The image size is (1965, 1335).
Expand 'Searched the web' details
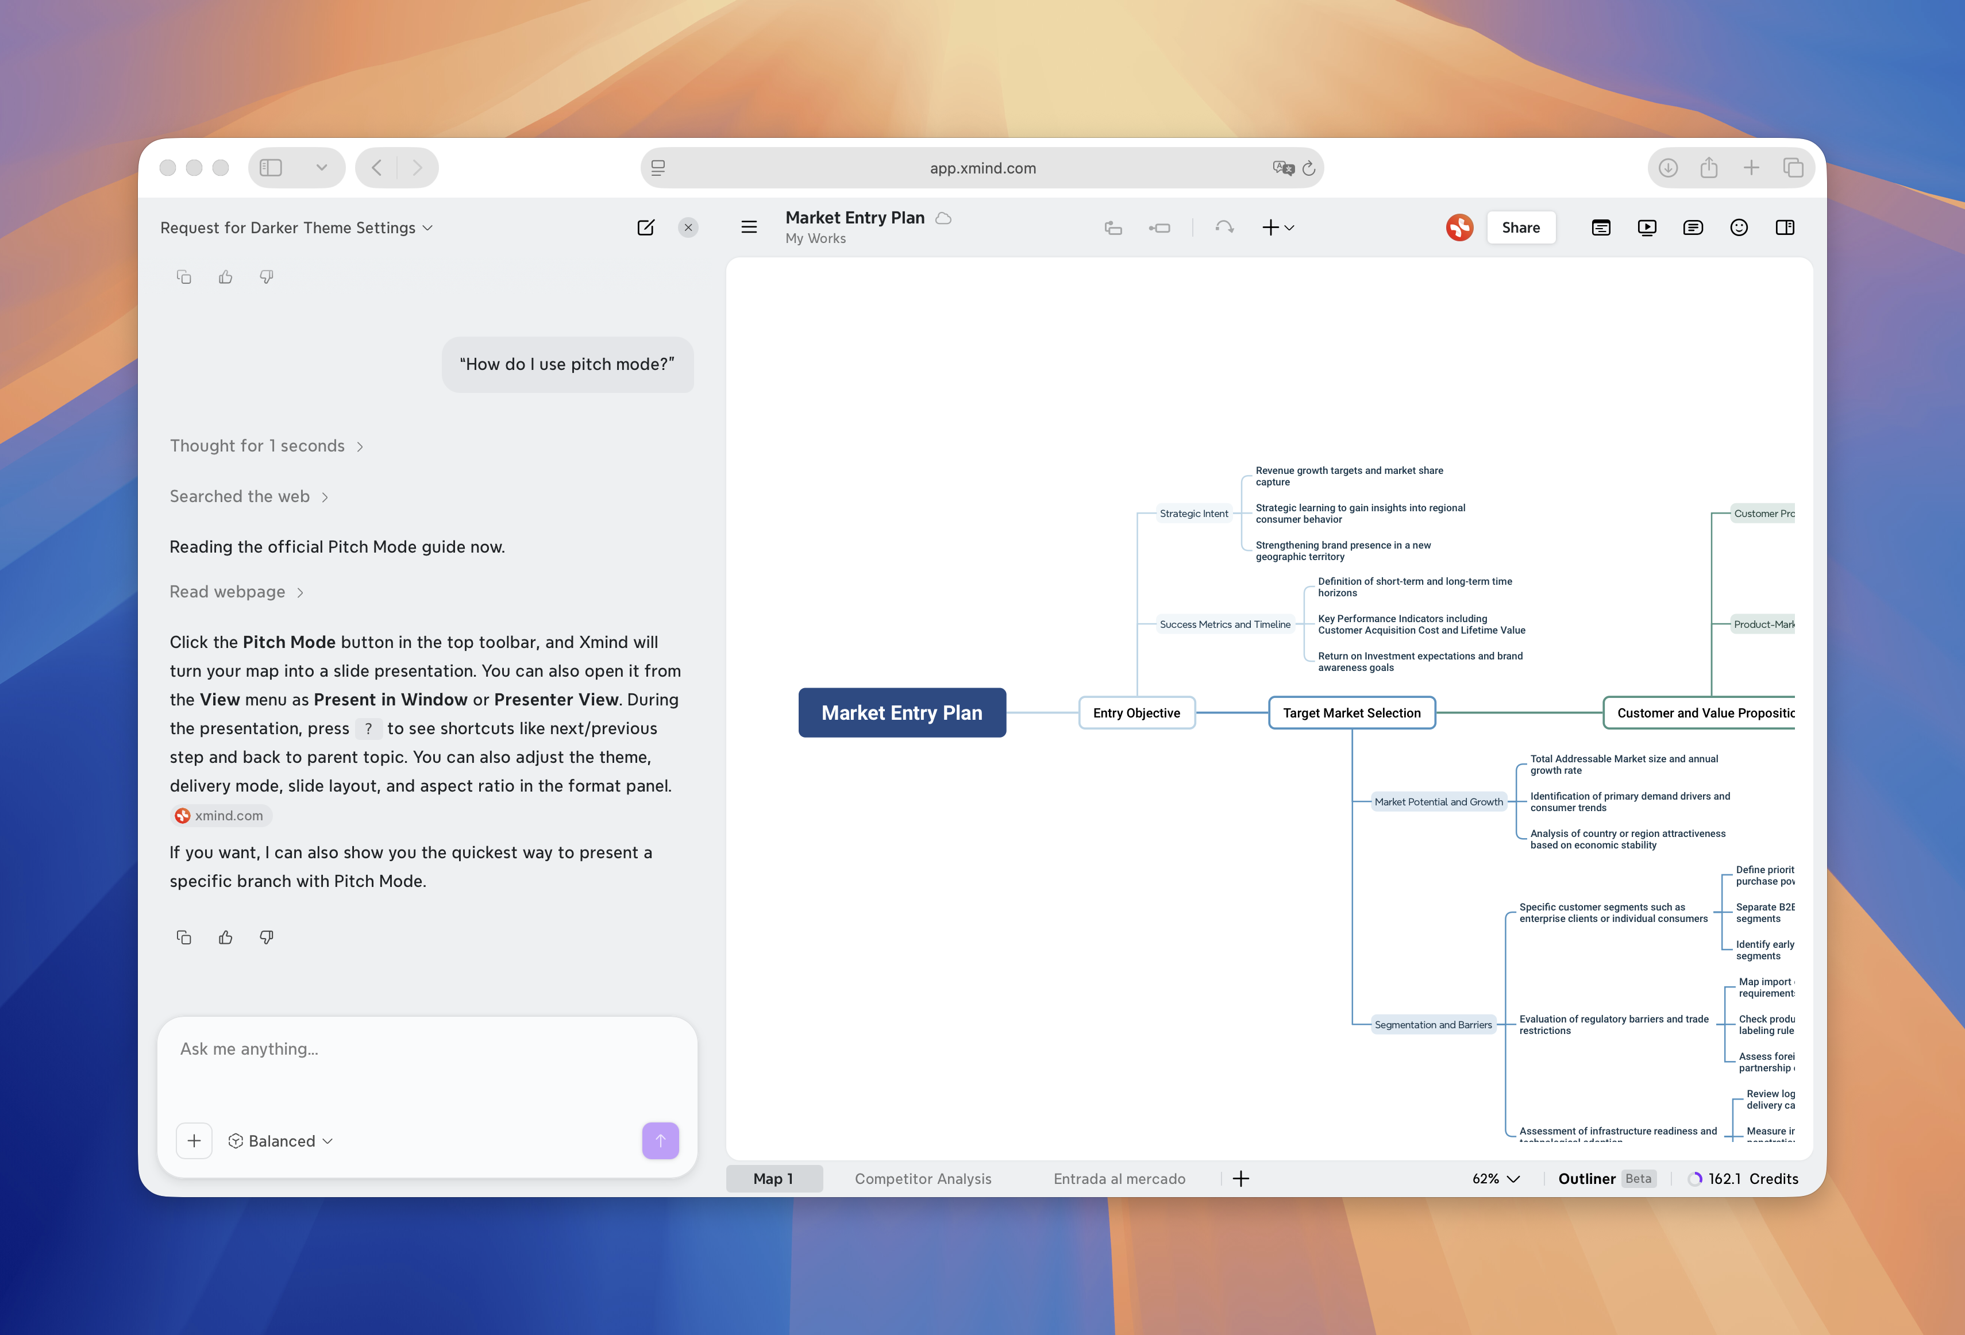[249, 496]
